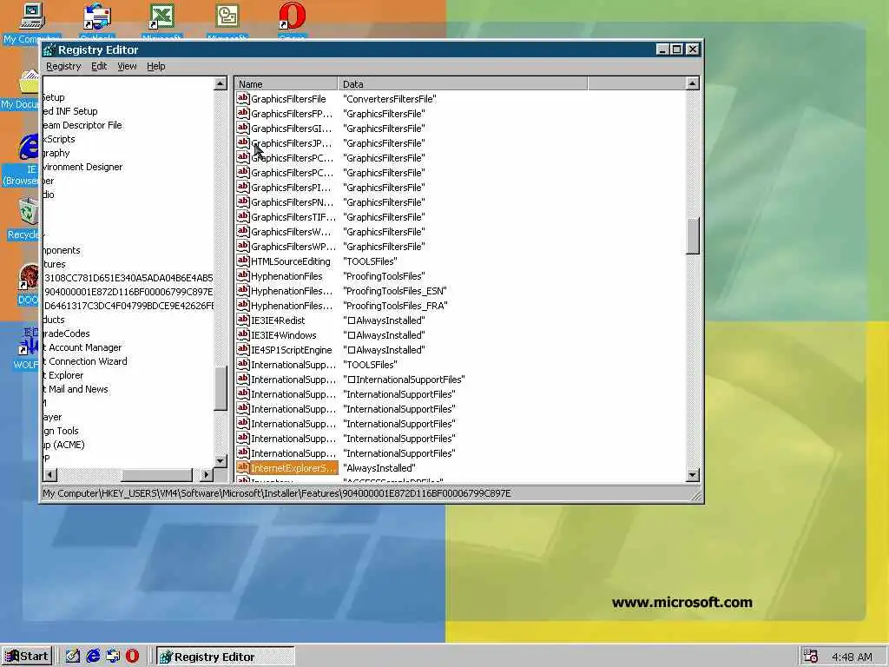This screenshot has height=667, width=889.
Task: Click the string icon beside GraphicsFiltersPN...
Action: point(243,201)
